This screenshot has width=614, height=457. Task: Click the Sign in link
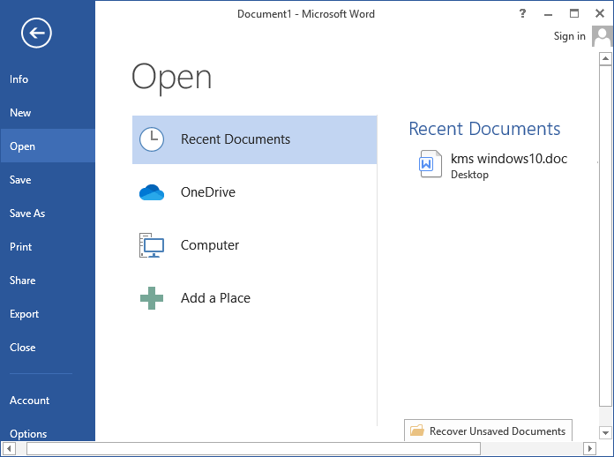click(x=569, y=36)
